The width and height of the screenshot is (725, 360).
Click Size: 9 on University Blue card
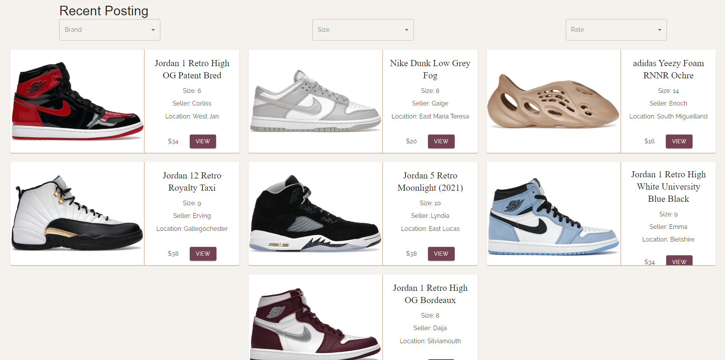point(668,214)
